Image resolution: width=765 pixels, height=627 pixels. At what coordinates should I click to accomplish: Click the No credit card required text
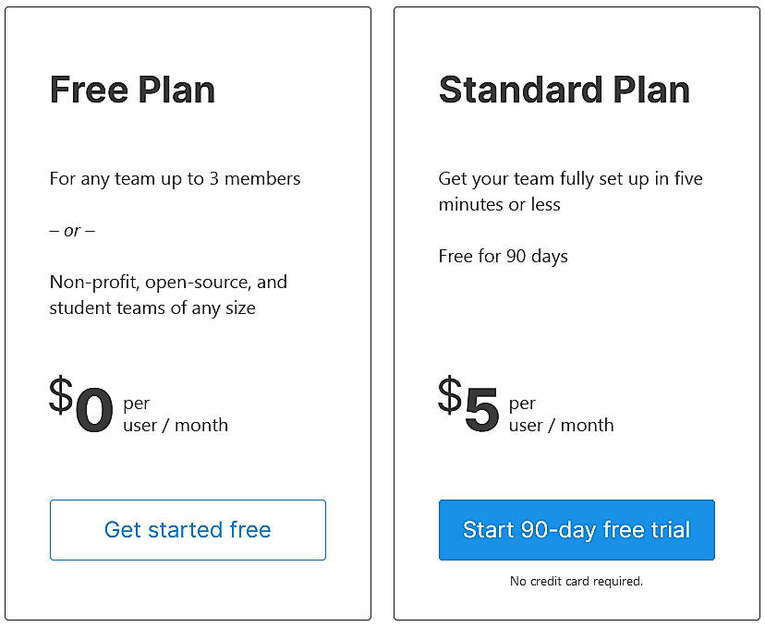(x=577, y=581)
